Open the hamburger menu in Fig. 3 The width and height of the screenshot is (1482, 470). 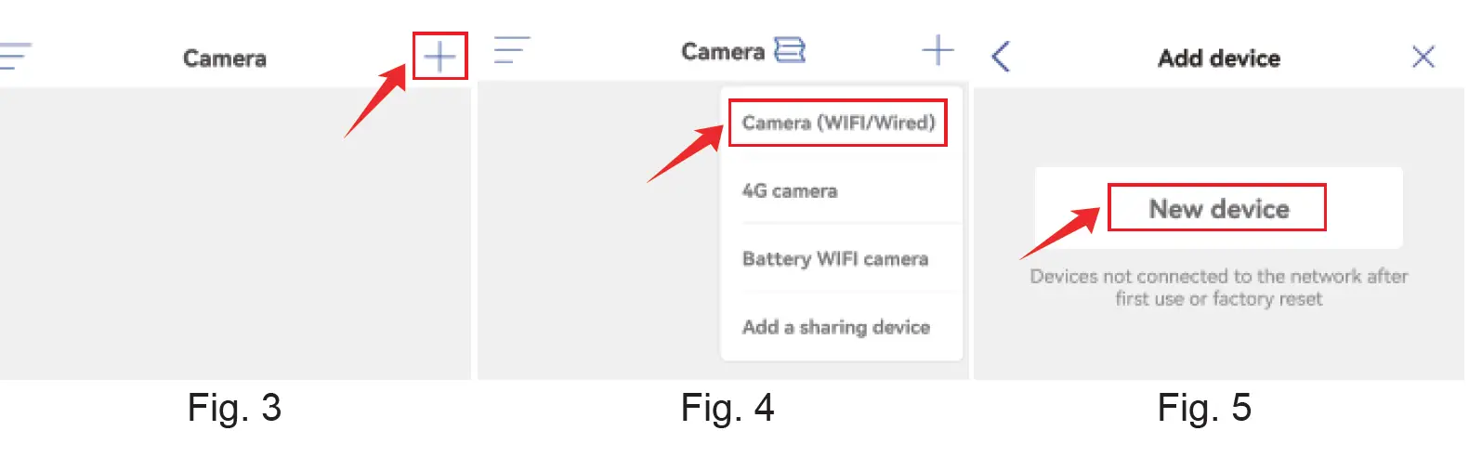coord(15,56)
